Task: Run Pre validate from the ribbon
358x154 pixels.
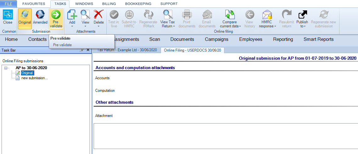Action: pos(56,19)
